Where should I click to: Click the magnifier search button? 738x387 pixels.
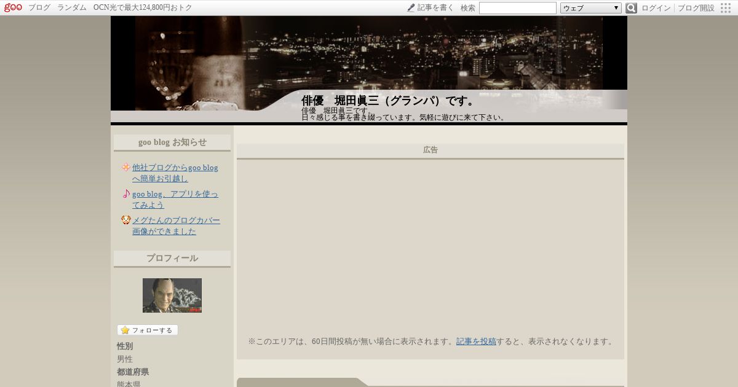click(x=631, y=8)
